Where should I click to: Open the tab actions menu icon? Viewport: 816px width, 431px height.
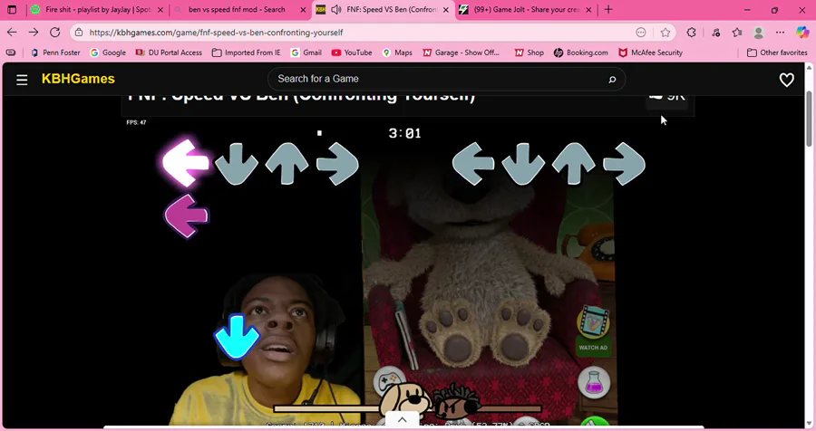[12, 9]
